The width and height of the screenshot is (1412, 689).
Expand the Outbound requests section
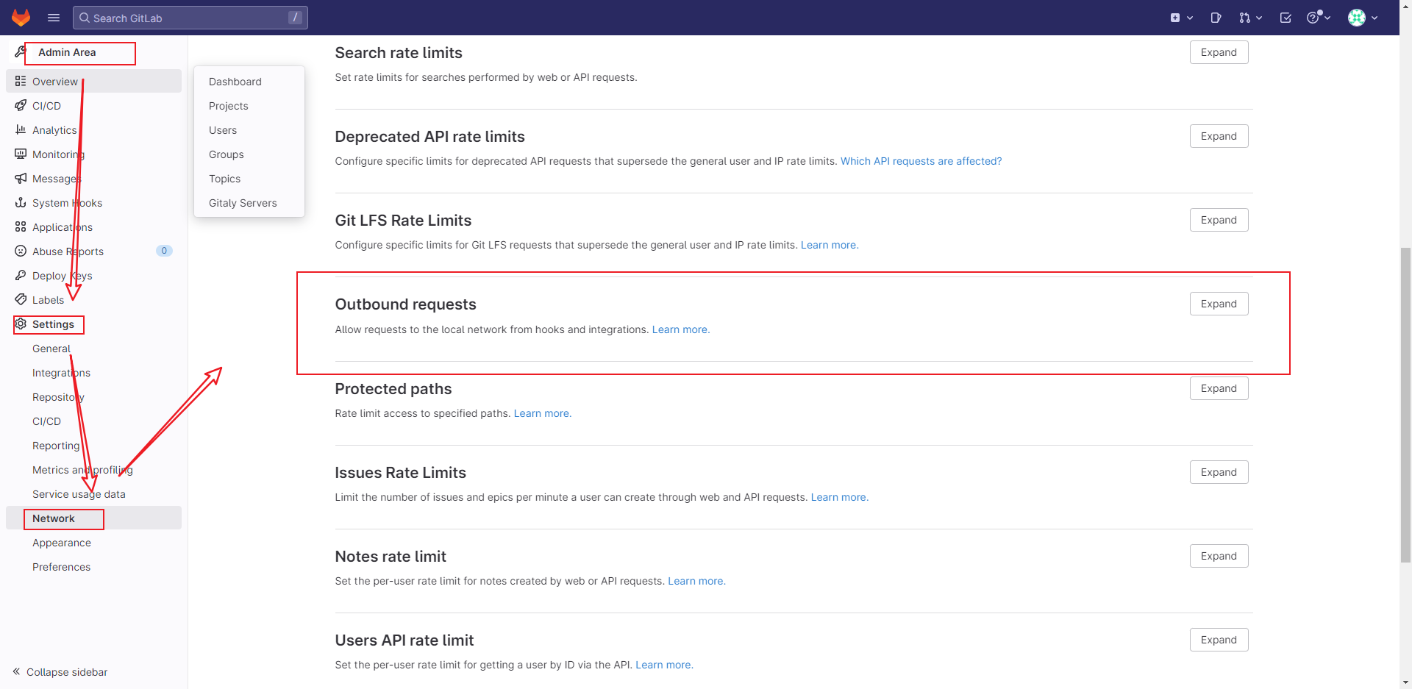click(1219, 304)
